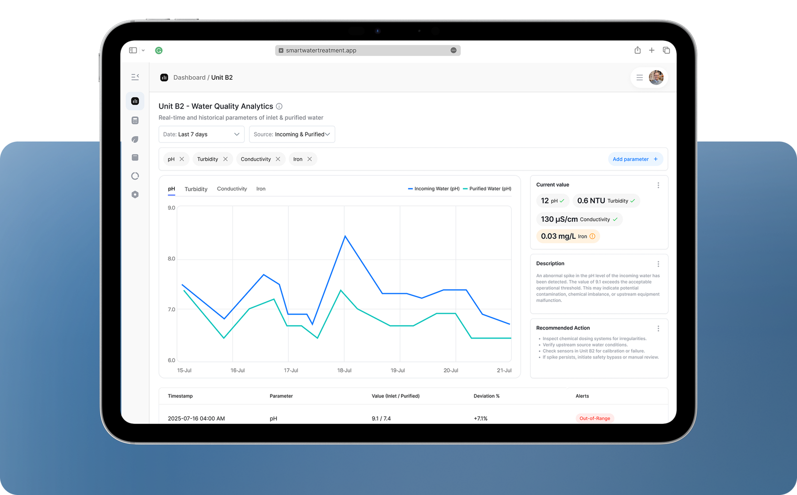Click the Add parameter button
This screenshot has width=797, height=495.
[635, 159]
